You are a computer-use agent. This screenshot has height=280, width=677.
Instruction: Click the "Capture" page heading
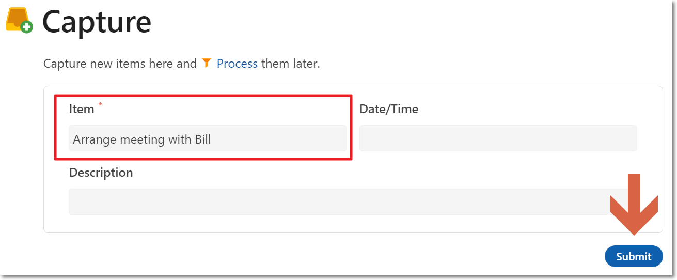point(97,22)
